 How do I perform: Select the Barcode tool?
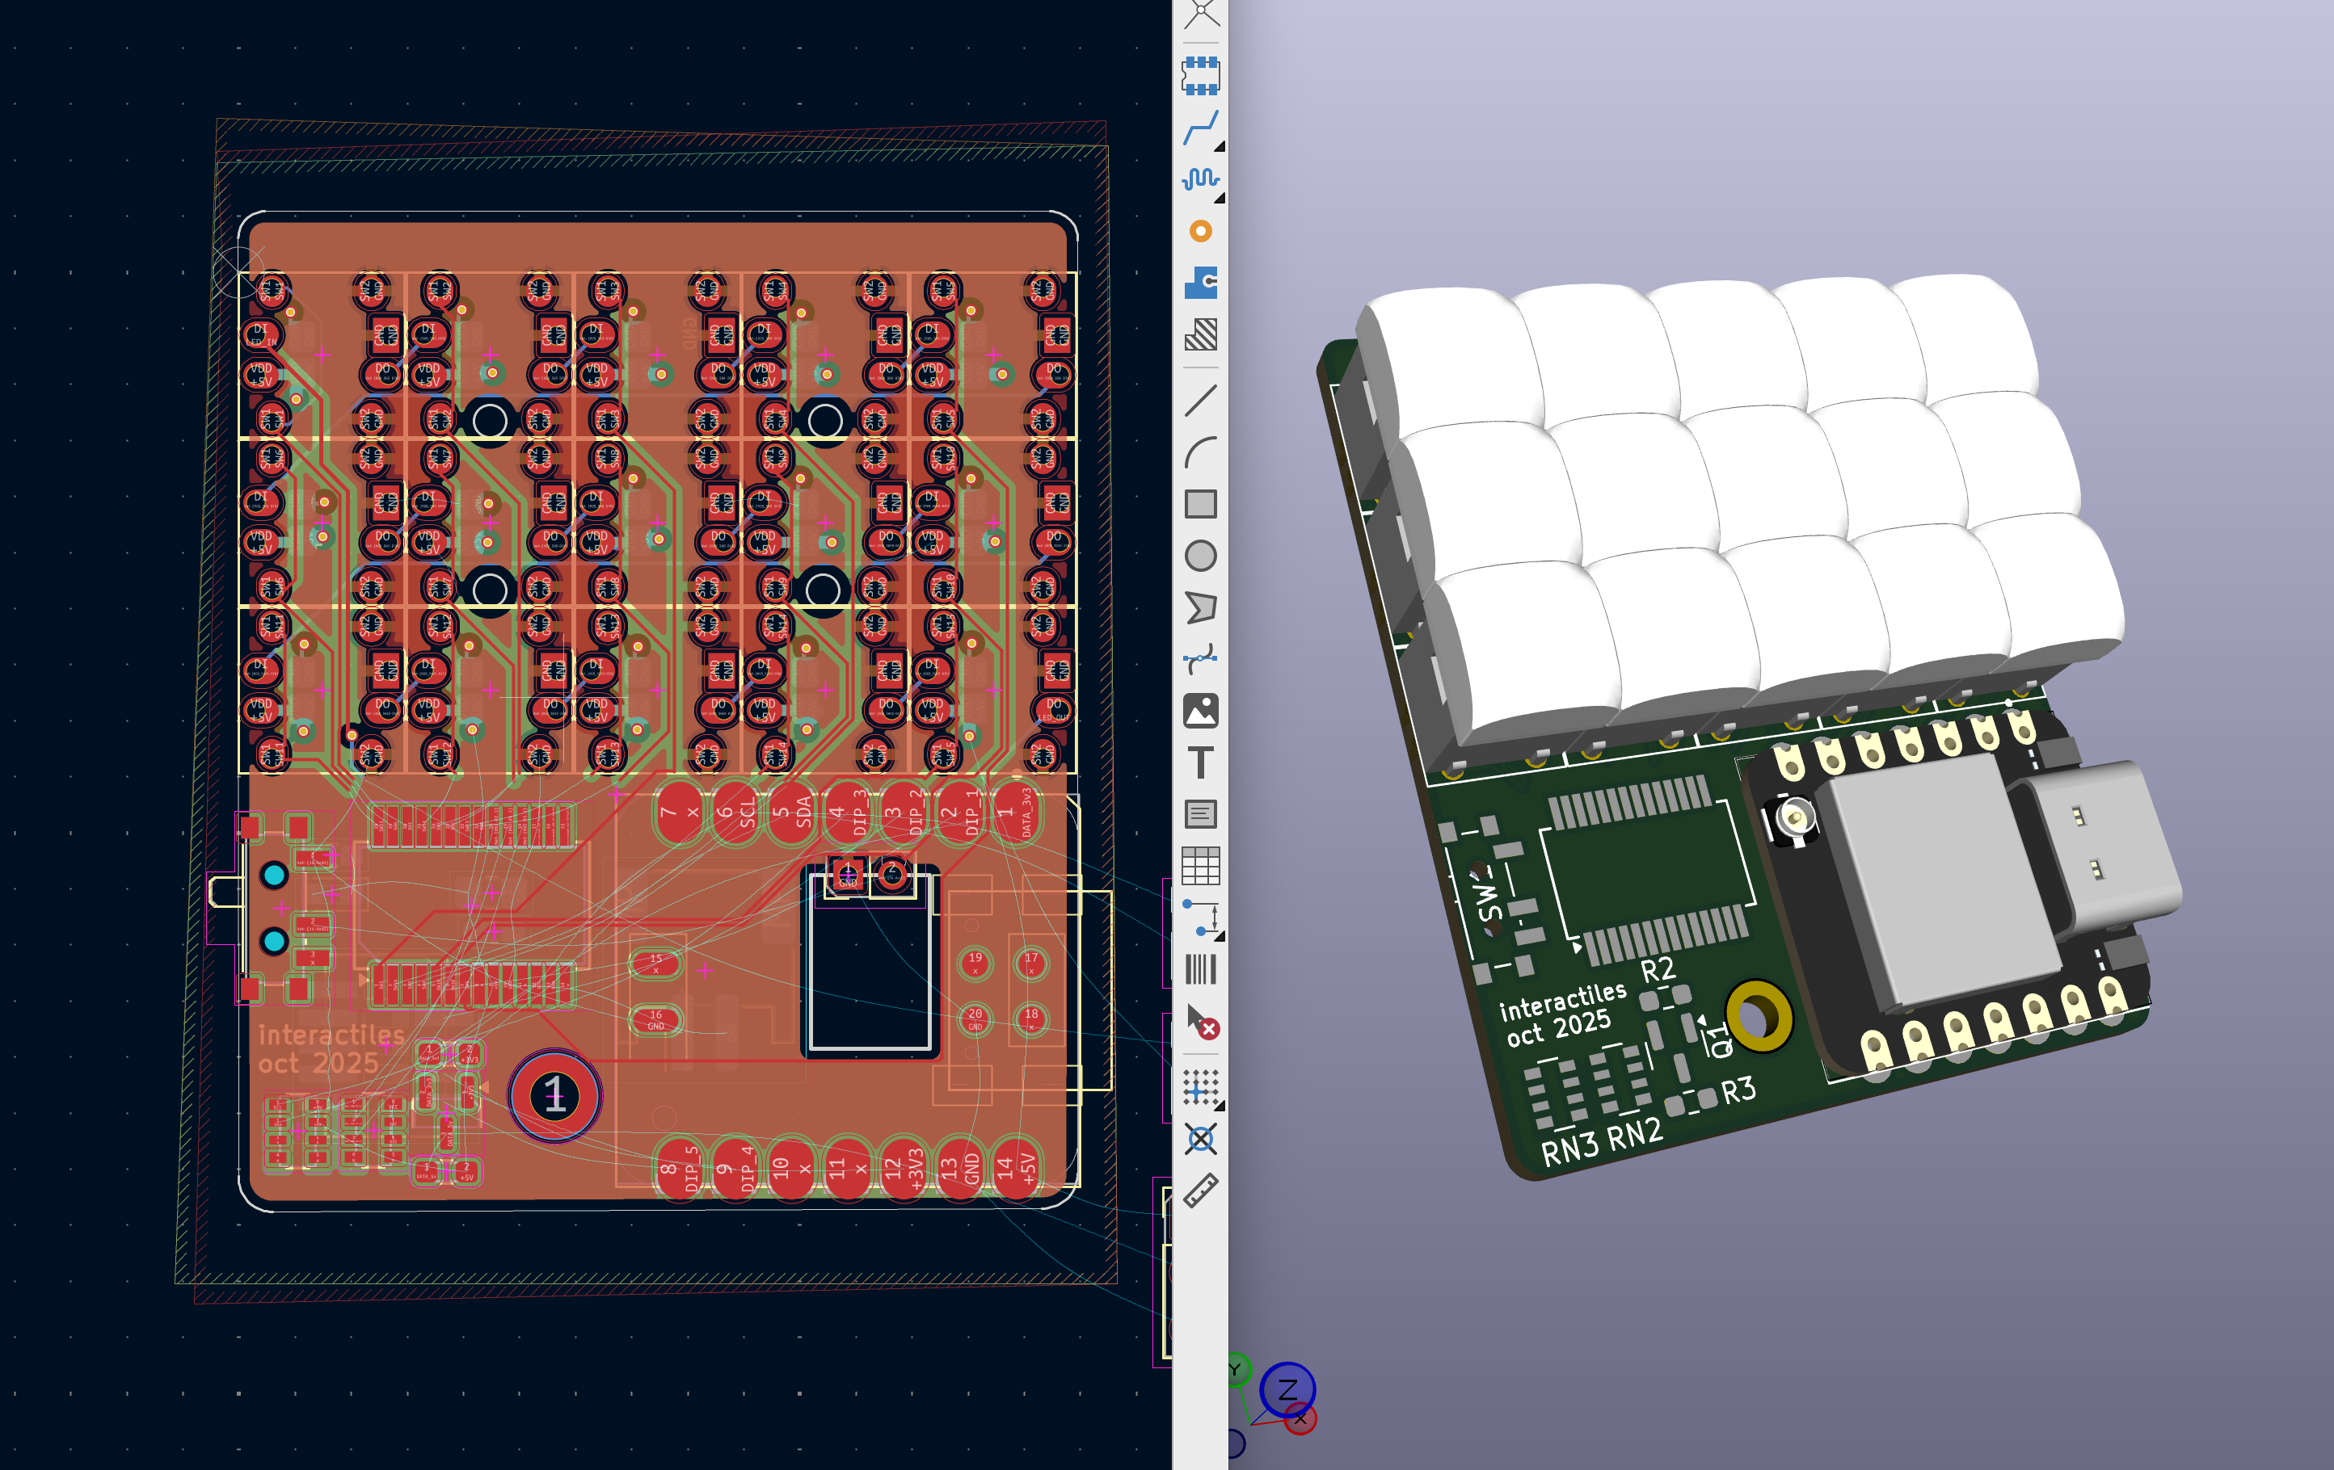pyautogui.click(x=1200, y=970)
